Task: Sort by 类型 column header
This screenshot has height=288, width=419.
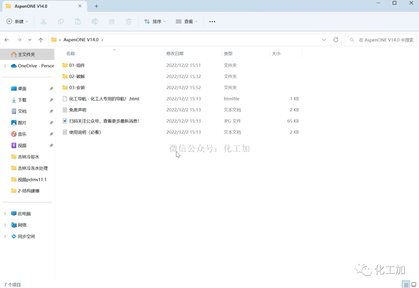Action: tap(228, 54)
